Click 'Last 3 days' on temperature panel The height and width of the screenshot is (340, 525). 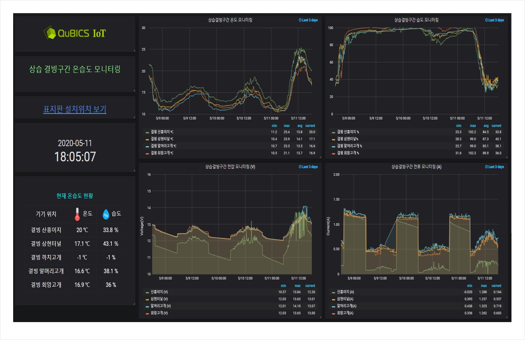click(x=308, y=20)
